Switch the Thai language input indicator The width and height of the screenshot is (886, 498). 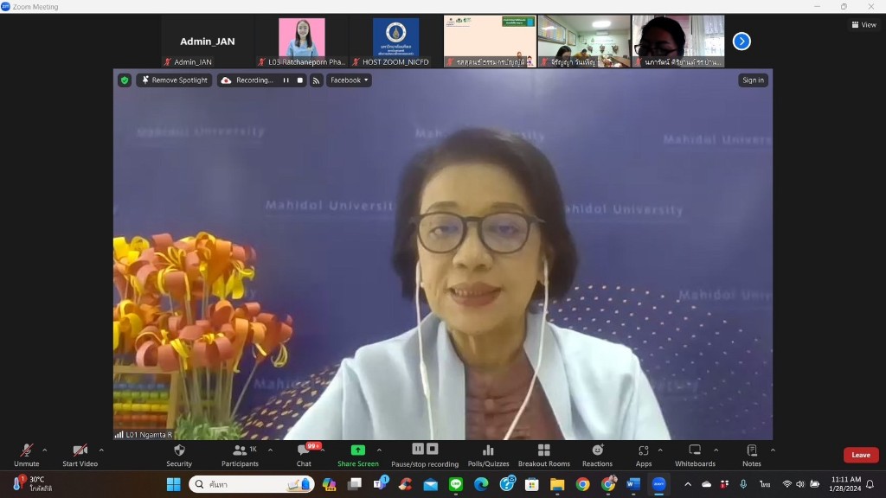point(765,484)
